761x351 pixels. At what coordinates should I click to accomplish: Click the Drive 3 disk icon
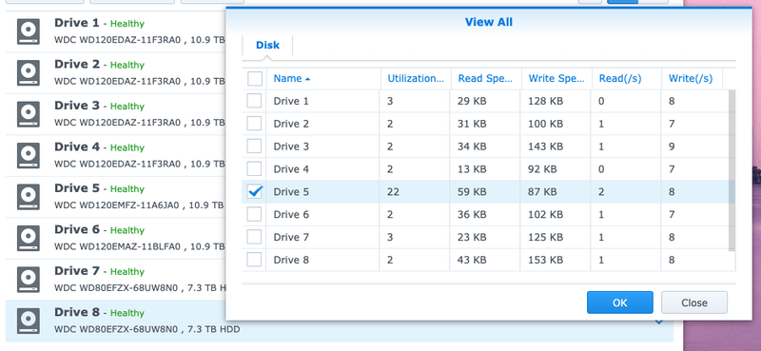tap(29, 114)
